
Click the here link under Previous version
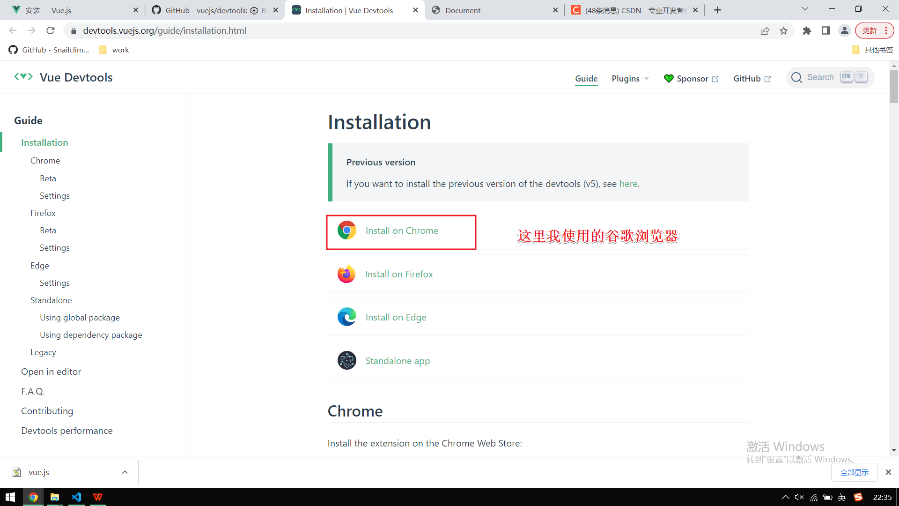click(x=628, y=184)
